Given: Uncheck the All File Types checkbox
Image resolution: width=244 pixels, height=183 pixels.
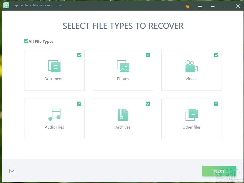Looking at the screenshot, I should point(26,41).
